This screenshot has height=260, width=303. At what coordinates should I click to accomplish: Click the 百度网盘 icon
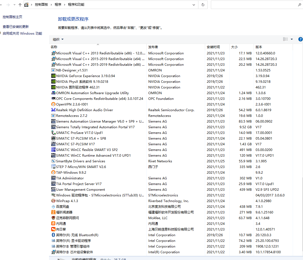[x=53, y=207]
